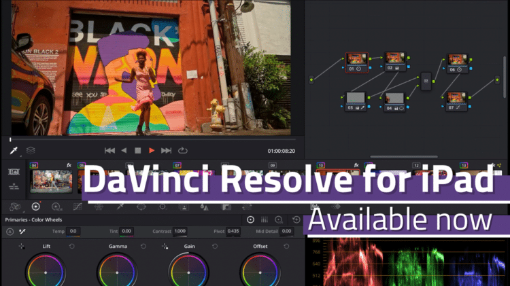
Task: Toggle the Loop playback icon
Action: 182,150
